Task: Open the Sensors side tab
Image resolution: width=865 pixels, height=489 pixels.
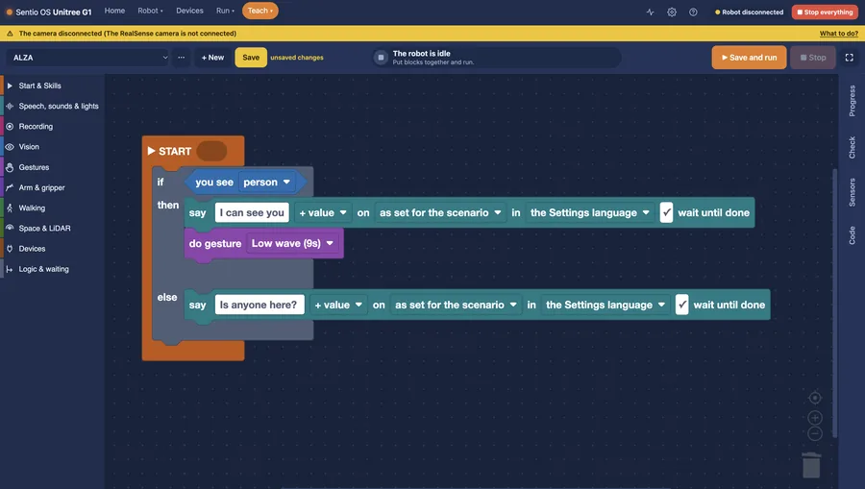Action: [x=852, y=192]
